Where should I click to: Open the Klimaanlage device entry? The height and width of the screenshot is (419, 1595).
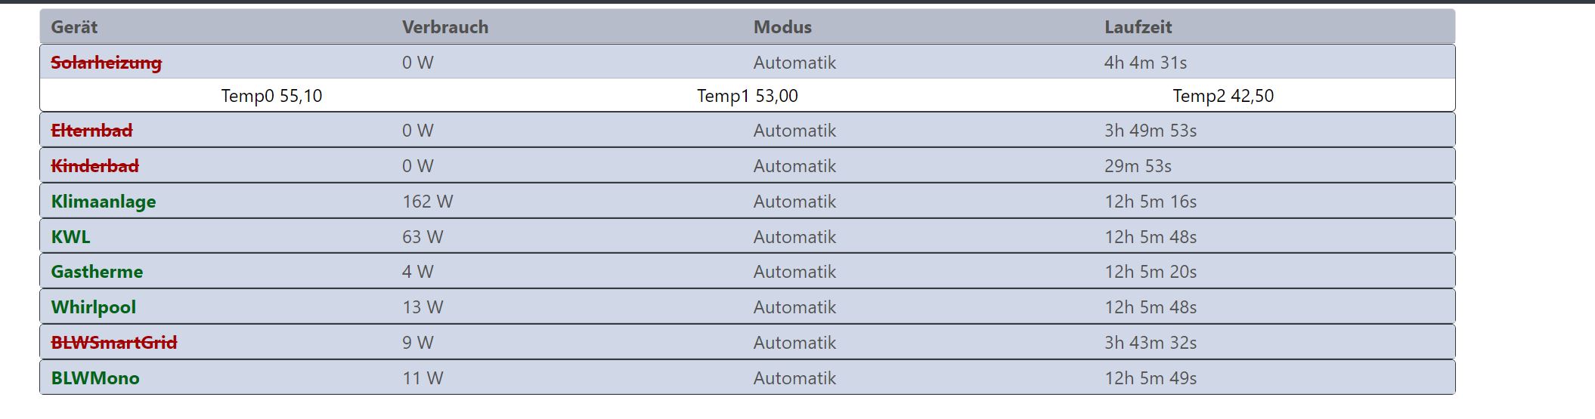pyautogui.click(x=104, y=202)
